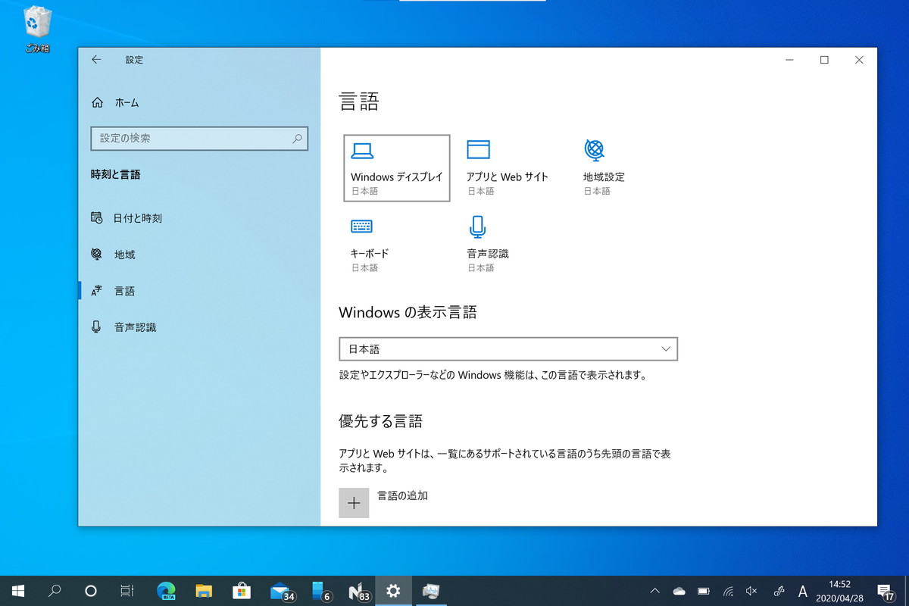This screenshot has width=909, height=606.
Task: Click the magnifier icon in the search box
Action: click(x=297, y=139)
